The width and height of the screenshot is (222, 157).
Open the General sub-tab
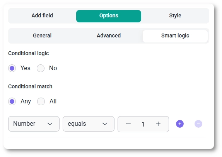pyautogui.click(x=42, y=36)
